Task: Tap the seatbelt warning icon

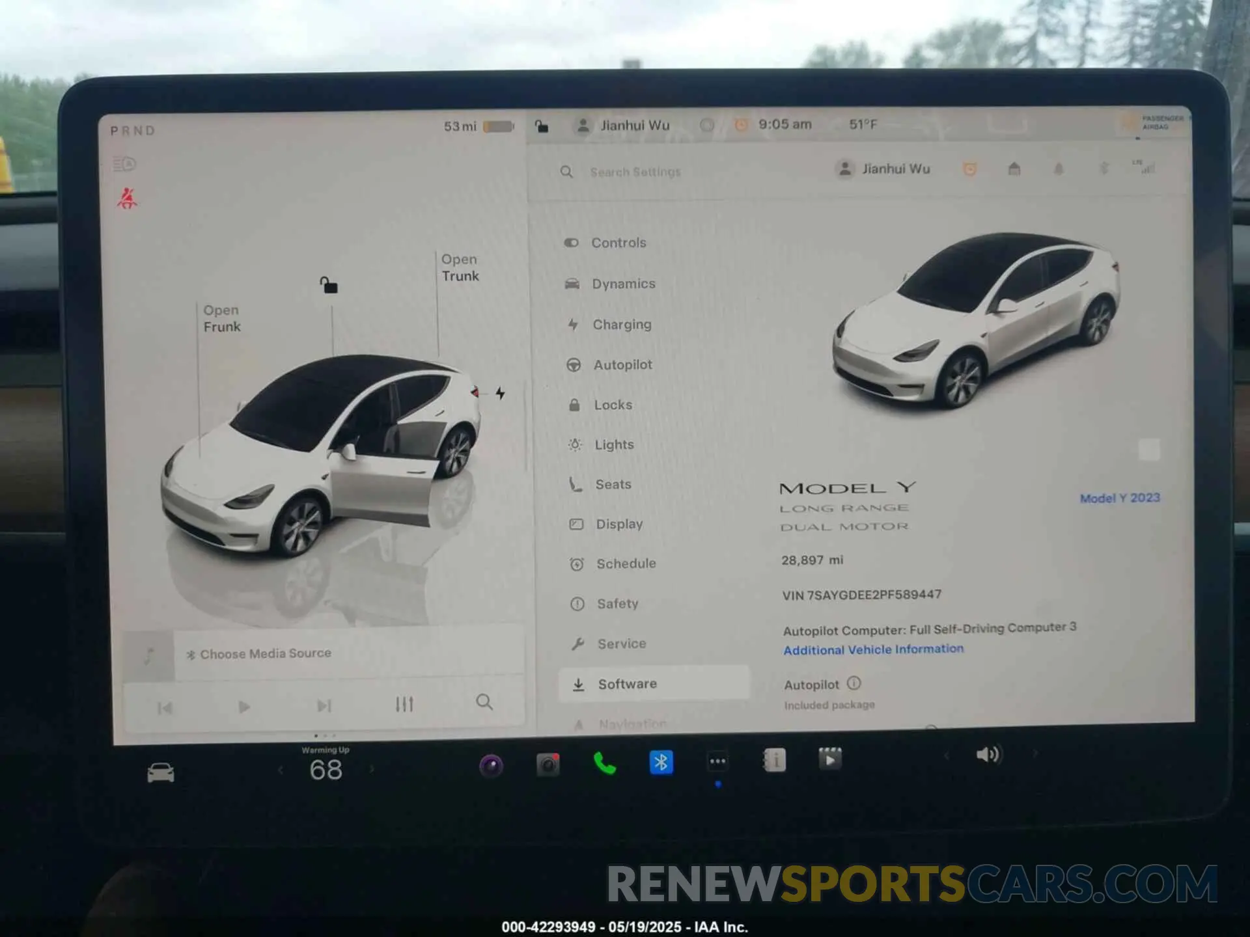Action: click(127, 198)
